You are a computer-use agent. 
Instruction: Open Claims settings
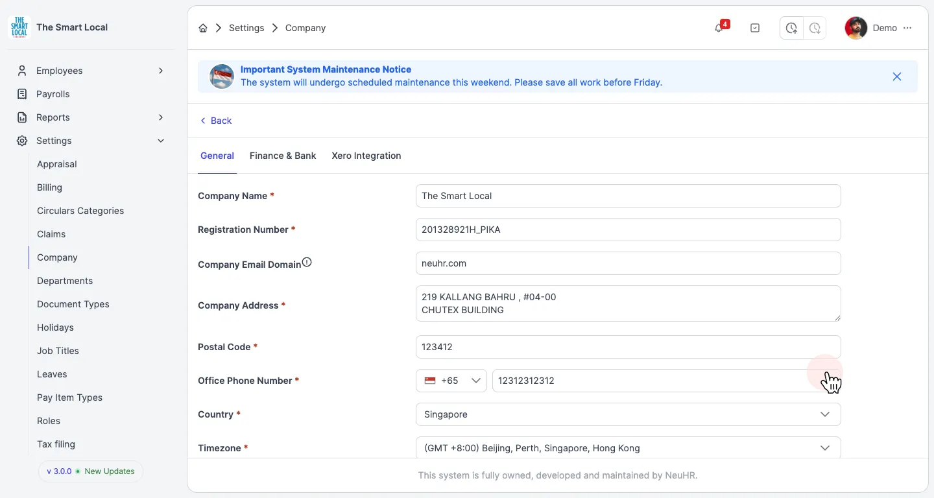pos(51,234)
